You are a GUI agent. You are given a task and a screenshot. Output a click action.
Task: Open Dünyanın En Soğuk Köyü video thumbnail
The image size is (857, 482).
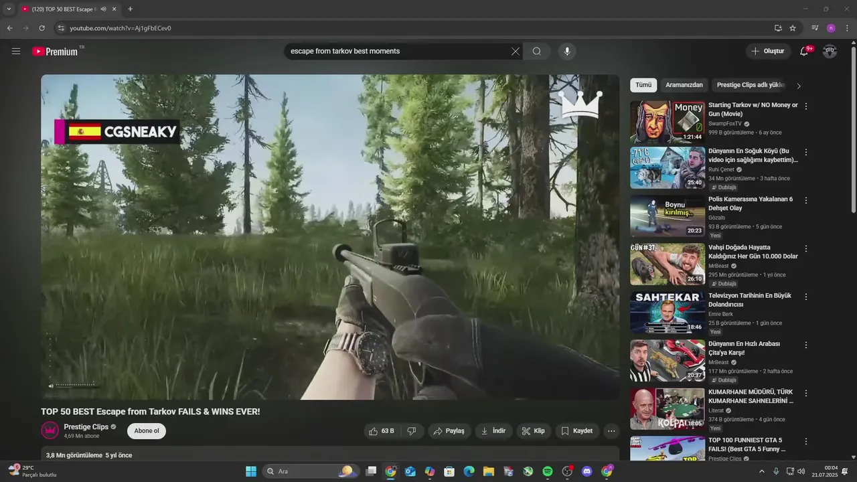tap(668, 168)
